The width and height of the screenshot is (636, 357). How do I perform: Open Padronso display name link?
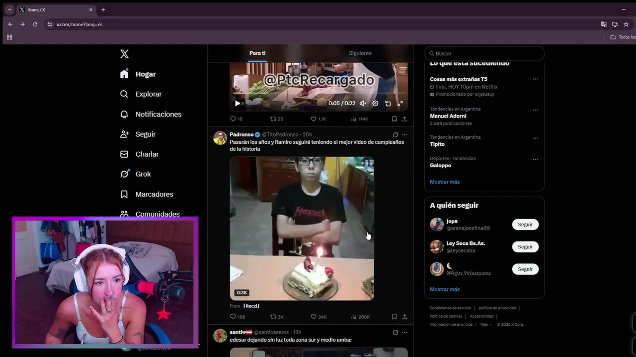(x=241, y=134)
